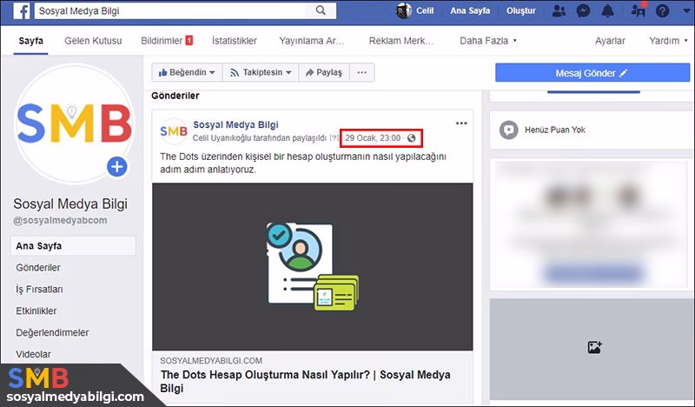The height and width of the screenshot is (407, 695).
Task: Click the Mesaj Gönder button
Action: (x=592, y=73)
